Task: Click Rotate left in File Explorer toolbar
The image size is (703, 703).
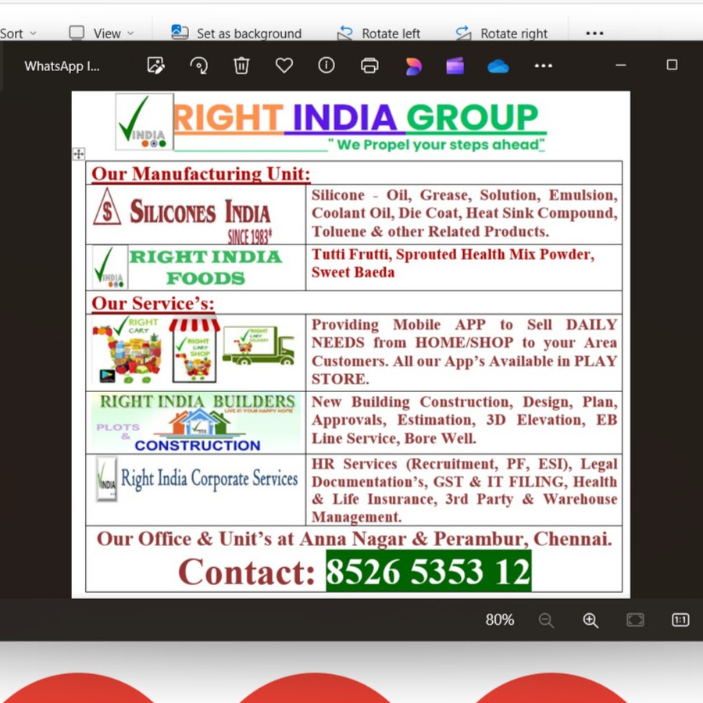Action: pyautogui.click(x=379, y=33)
